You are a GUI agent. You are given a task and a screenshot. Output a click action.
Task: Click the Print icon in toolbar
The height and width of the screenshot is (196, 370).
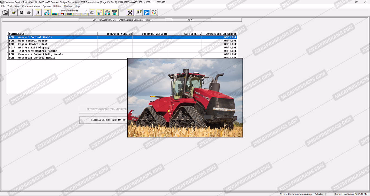point(29,12)
